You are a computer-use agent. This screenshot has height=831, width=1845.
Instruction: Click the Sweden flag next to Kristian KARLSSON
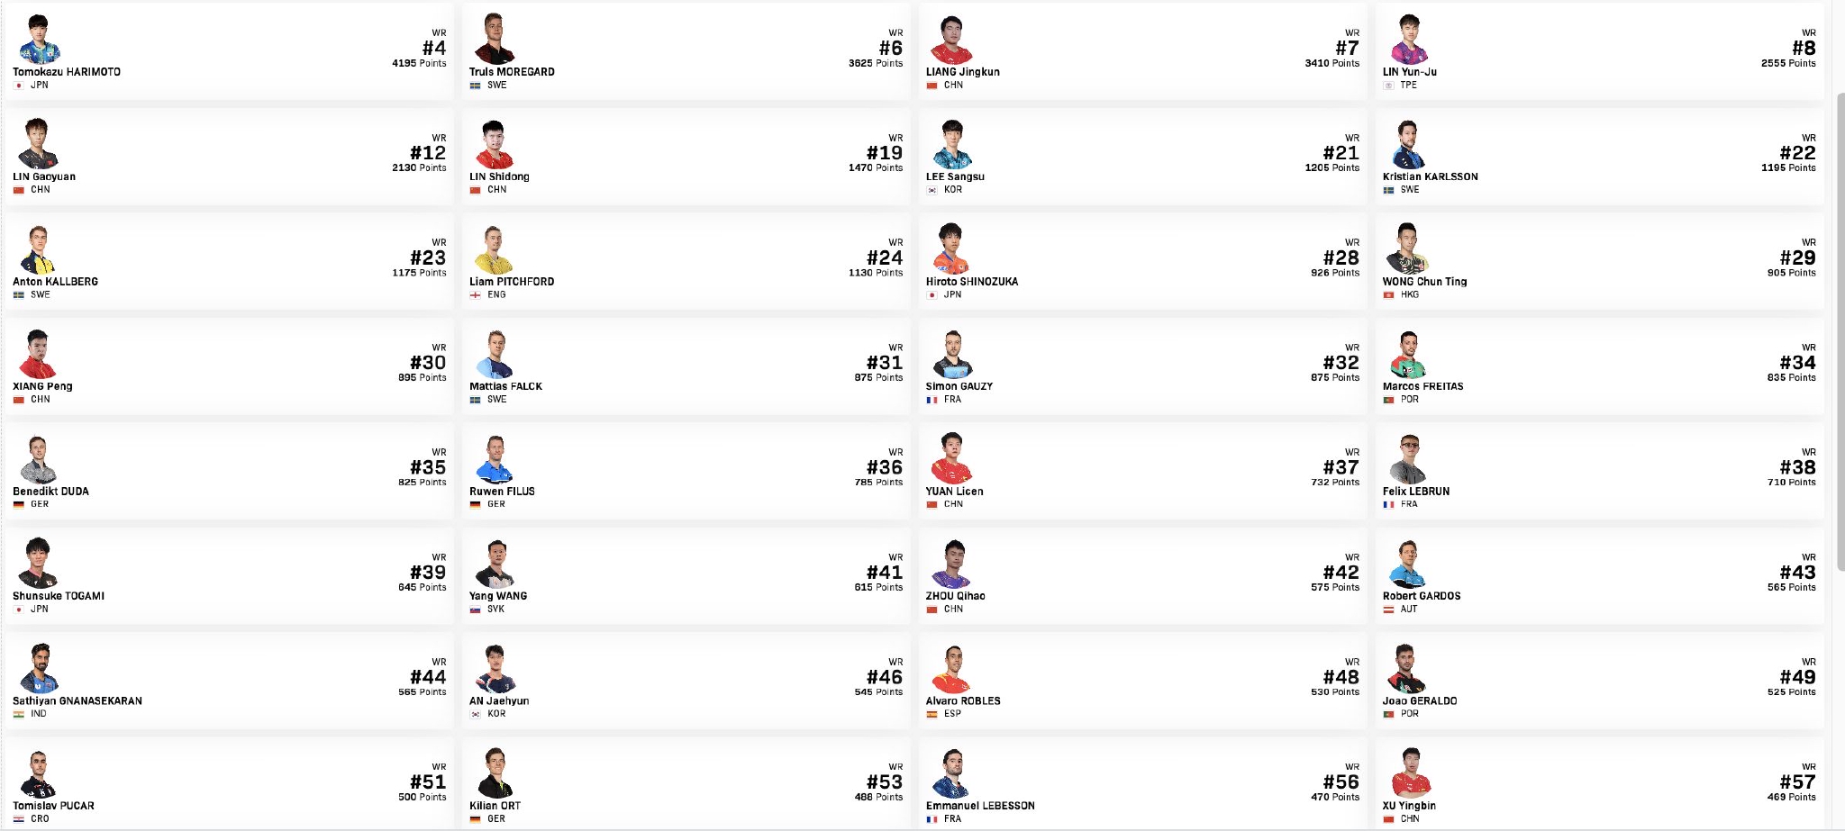coord(1388,190)
